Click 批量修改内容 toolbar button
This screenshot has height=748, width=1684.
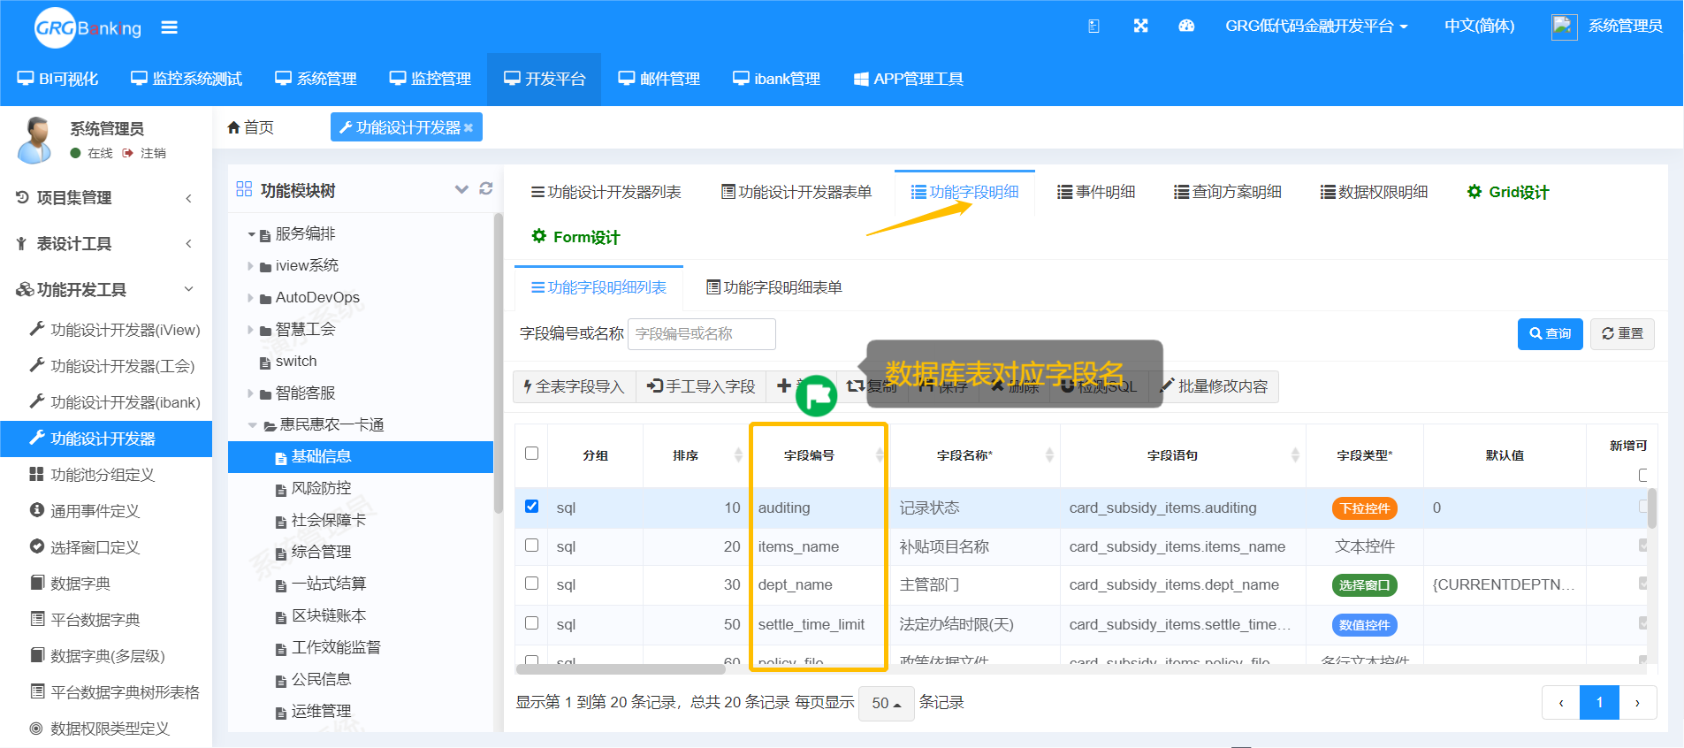tap(1214, 386)
